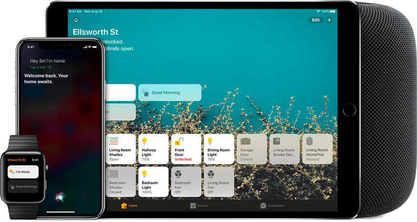Toggle the Bedroom Light tile
Viewport: 417px width, 222px height.
[x=154, y=182]
